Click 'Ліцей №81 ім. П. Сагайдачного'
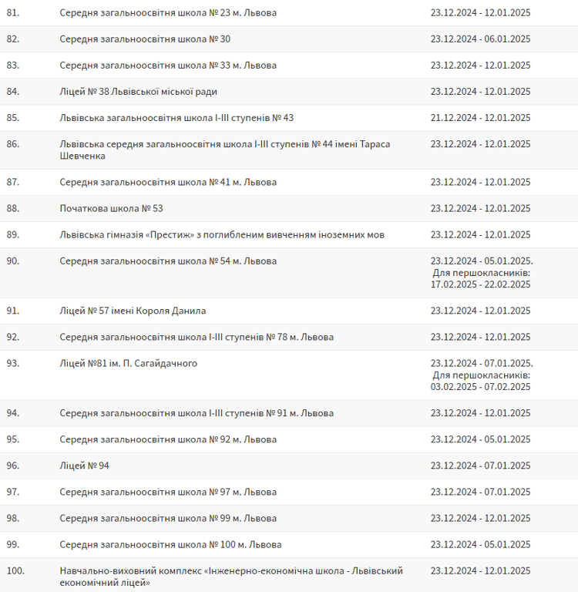This screenshot has width=578, height=592. pyautogui.click(x=129, y=364)
